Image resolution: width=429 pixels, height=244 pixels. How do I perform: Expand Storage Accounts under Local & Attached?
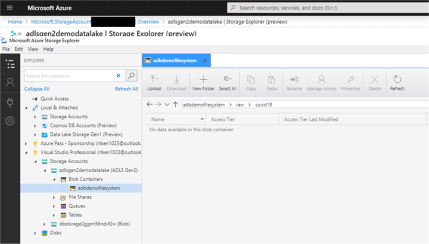pos(35,117)
